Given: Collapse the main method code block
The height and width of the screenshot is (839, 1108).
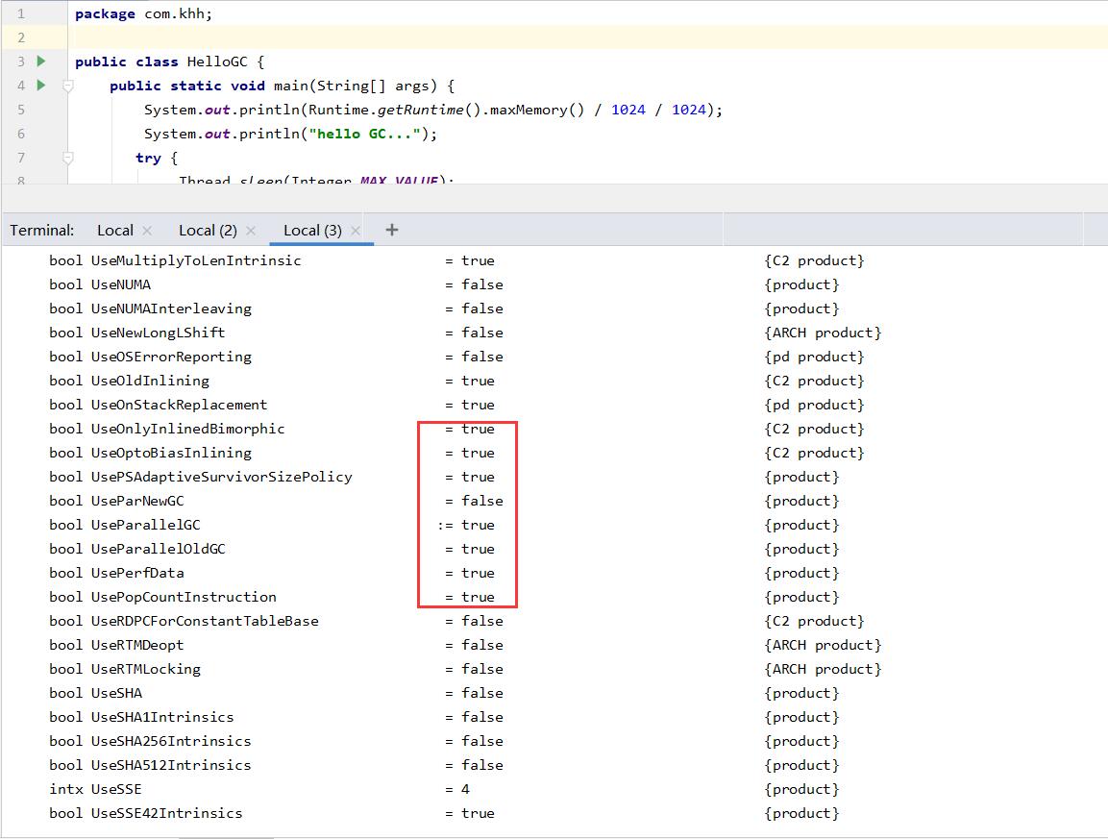Looking at the screenshot, I should coord(68,86).
